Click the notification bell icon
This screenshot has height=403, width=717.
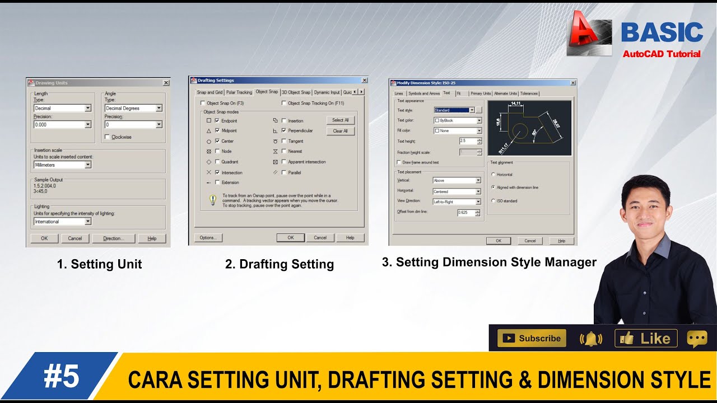(x=590, y=339)
